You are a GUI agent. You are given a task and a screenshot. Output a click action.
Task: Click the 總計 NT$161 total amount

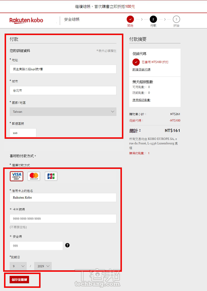coord(172,130)
